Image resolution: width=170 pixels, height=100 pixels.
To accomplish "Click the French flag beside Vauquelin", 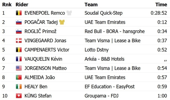I will click(19, 59).
